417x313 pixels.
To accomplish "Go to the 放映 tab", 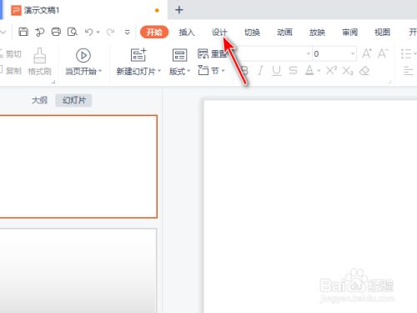I will click(x=317, y=33).
